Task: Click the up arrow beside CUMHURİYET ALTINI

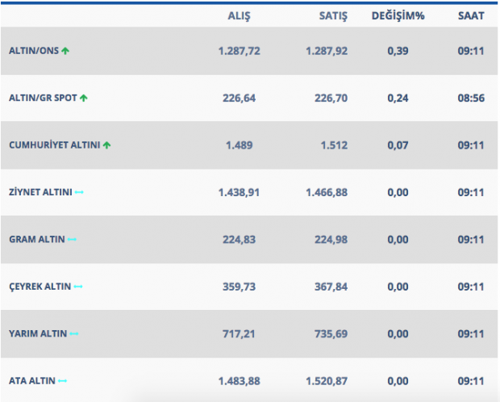Action: (107, 145)
